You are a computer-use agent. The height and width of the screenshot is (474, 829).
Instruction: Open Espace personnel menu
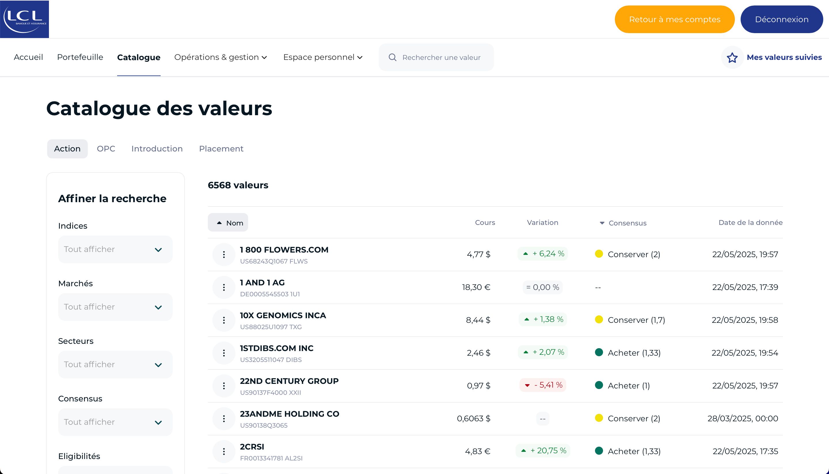point(323,57)
